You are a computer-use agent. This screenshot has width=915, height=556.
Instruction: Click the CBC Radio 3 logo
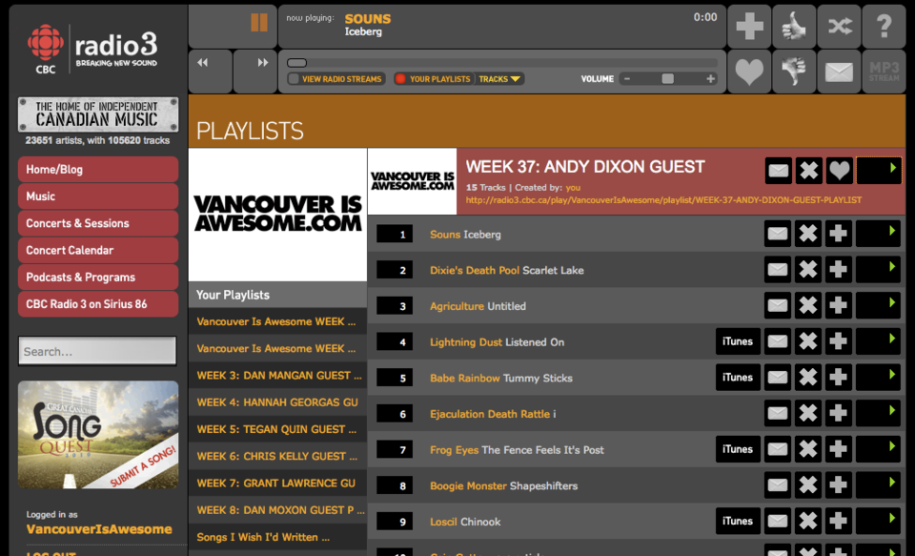click(x=92, y=49)
